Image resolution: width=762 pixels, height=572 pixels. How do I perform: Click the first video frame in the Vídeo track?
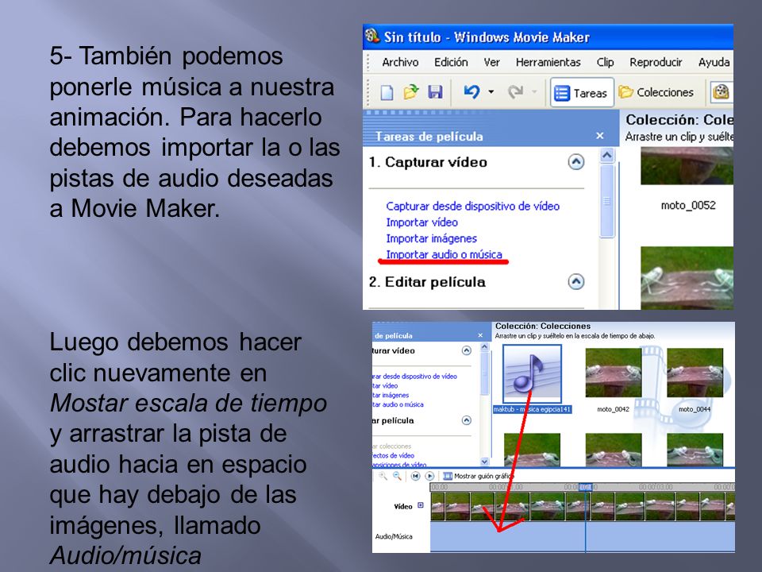[x=437, y=506]
